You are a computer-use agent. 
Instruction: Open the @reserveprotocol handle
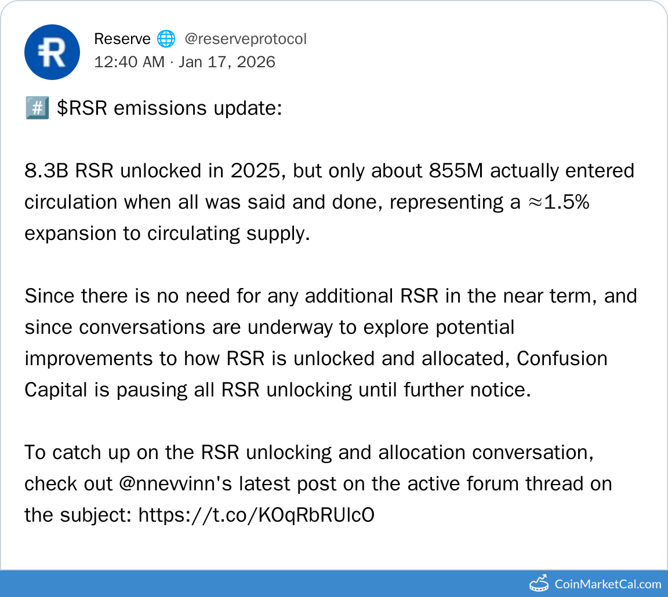pos(245,39)
